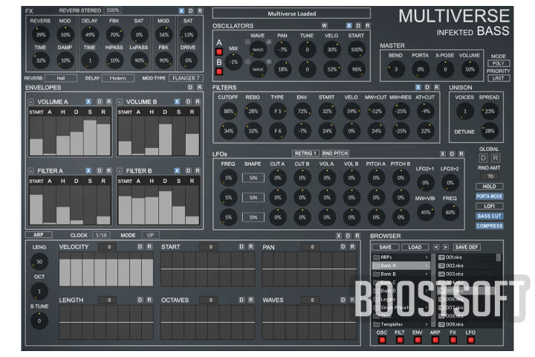Click the next preset arrow in Browser

445,247
